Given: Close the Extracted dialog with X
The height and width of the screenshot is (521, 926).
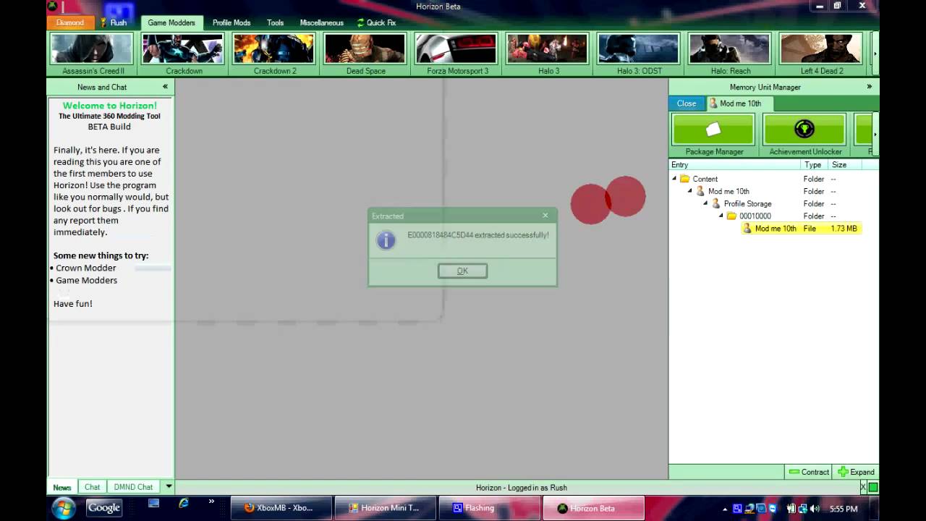Looking at the screenshot, I should pyautogui.click(x=545, y=216).
